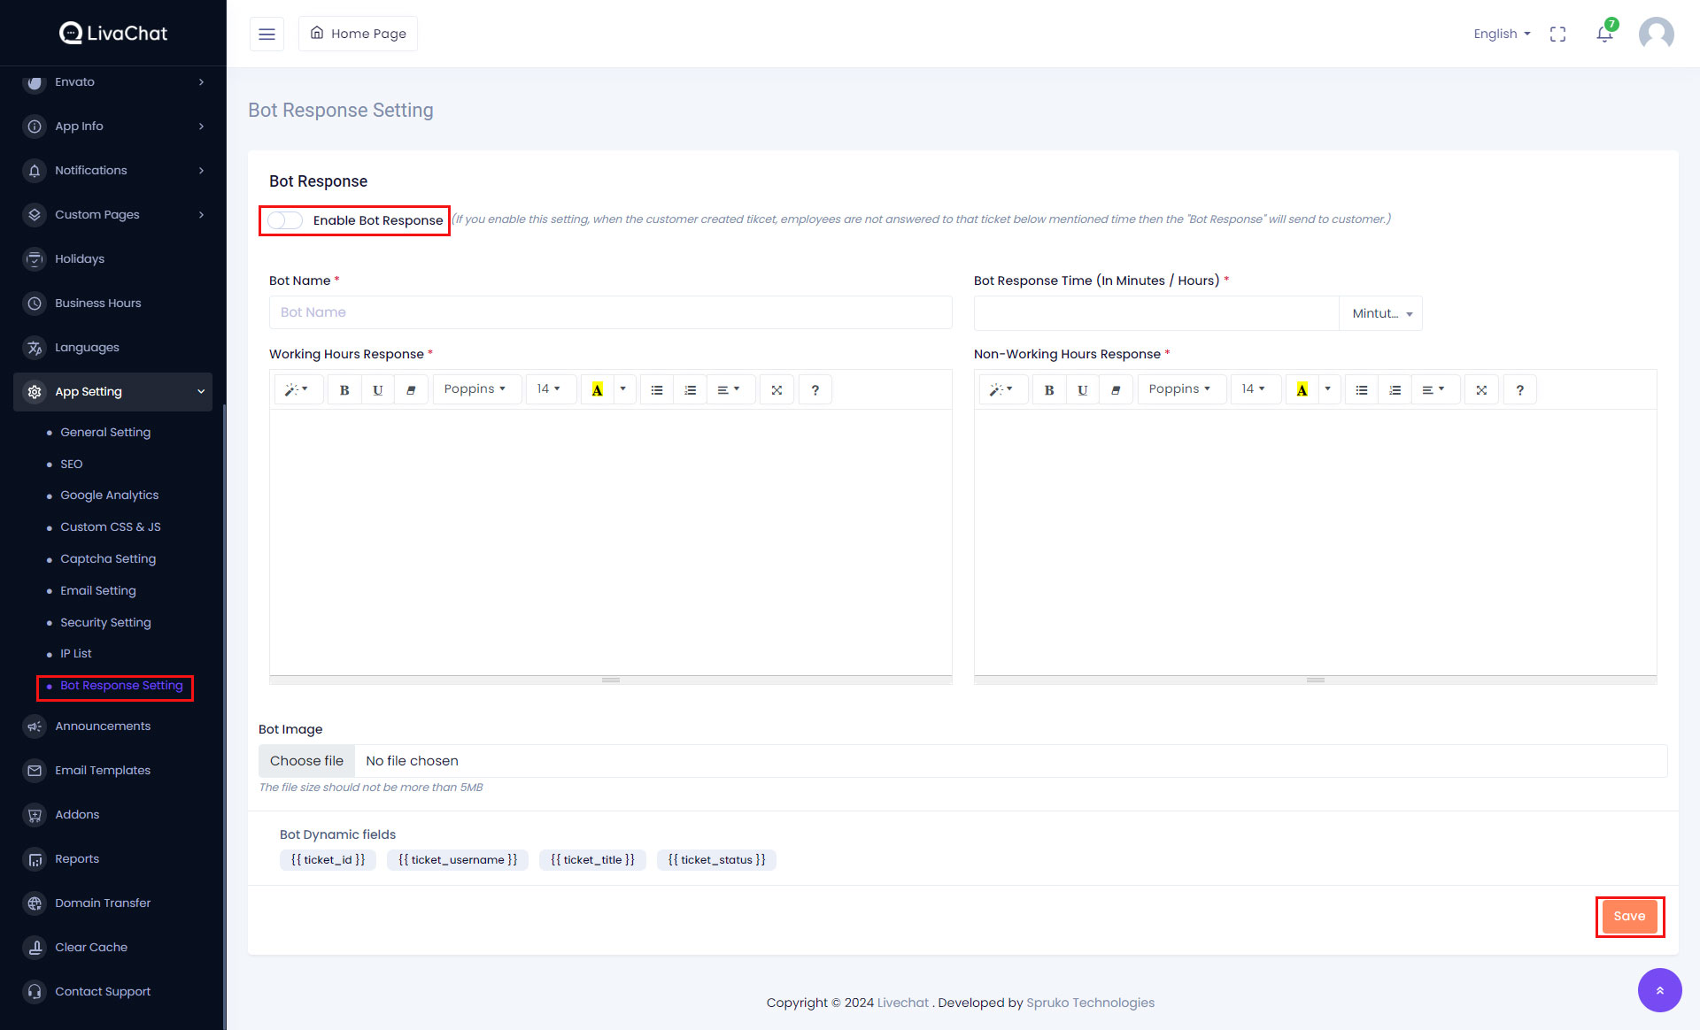
Task: Click the Choose file button
Action: tap(306, 761)
